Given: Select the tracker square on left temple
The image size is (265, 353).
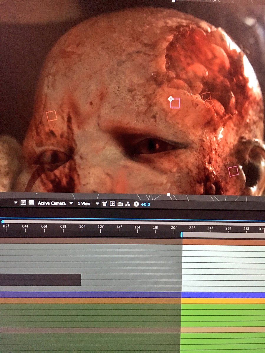Looking at the screenshot, I should point(52,116).
